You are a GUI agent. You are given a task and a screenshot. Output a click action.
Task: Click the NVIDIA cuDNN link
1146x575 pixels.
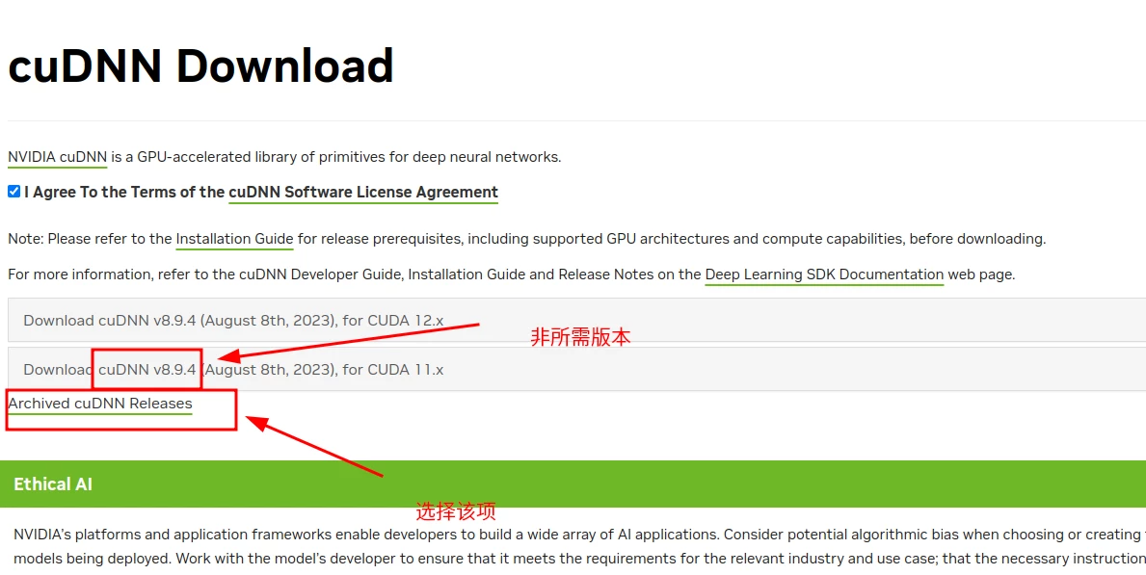pyautogui.click(x=56, y=156)
